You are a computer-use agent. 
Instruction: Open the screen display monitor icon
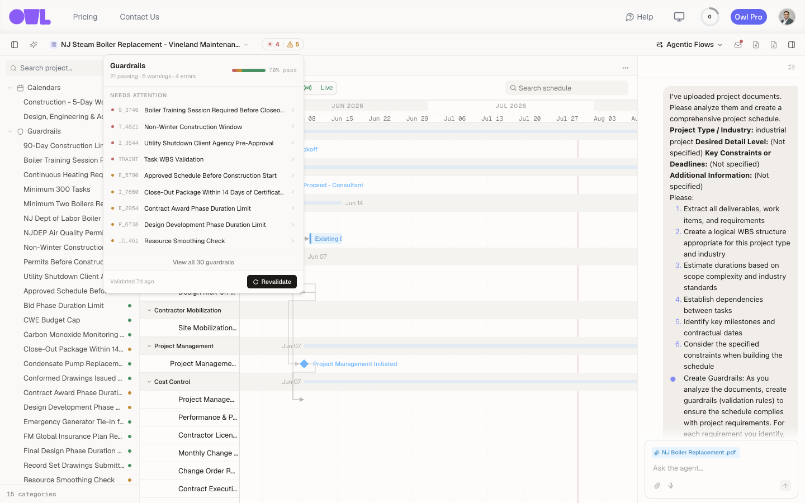(679, 17)
